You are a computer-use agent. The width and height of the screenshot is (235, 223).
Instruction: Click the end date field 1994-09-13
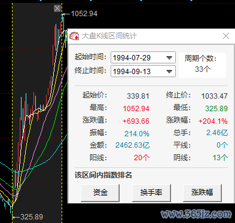click(x=143, y=71)
